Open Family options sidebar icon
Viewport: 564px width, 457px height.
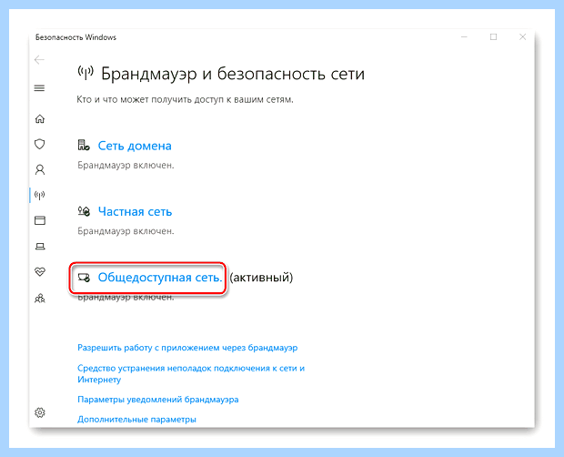click(39, 299)
